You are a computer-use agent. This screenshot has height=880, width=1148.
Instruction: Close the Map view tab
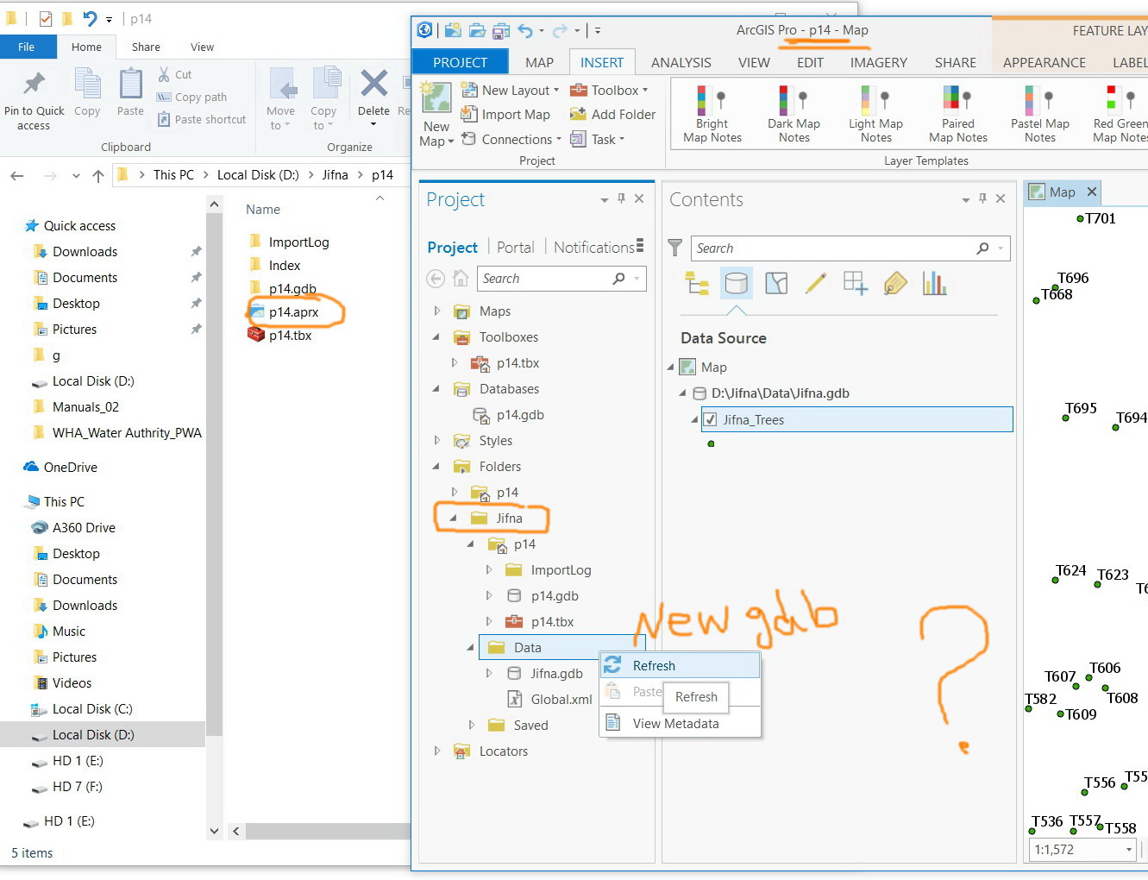point(1092,192)
